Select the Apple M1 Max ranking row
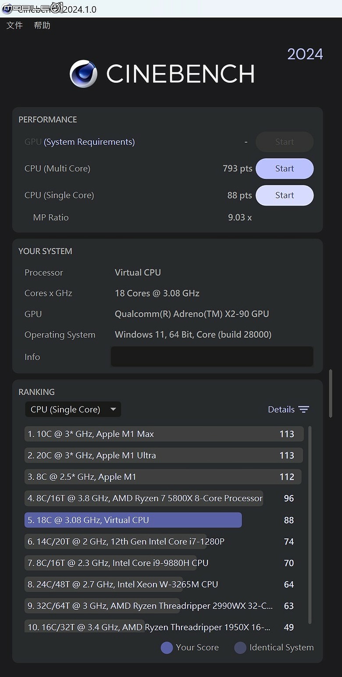Screen dimensions: 342x677 (x=164, y=434)
